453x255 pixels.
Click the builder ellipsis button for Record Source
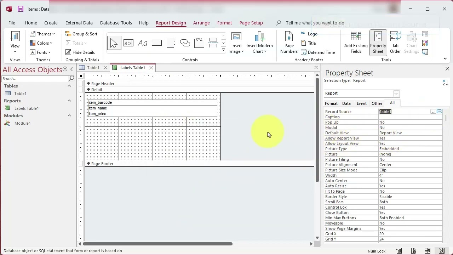tap(439, 112)
